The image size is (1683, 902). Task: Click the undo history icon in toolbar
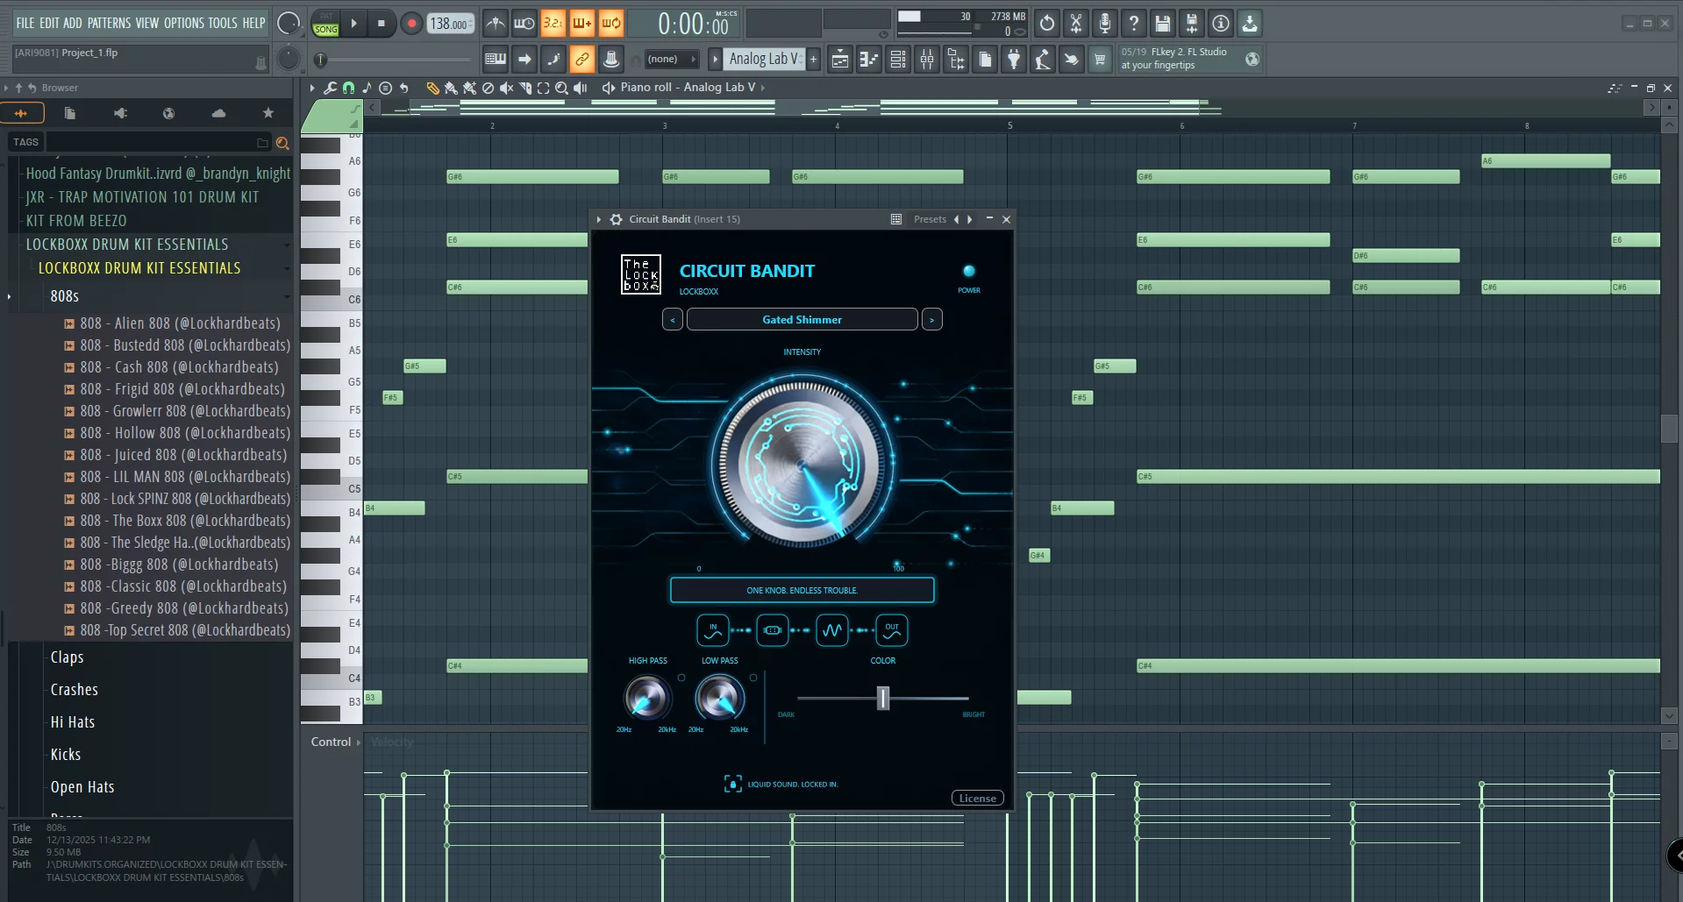(1046, 24)
